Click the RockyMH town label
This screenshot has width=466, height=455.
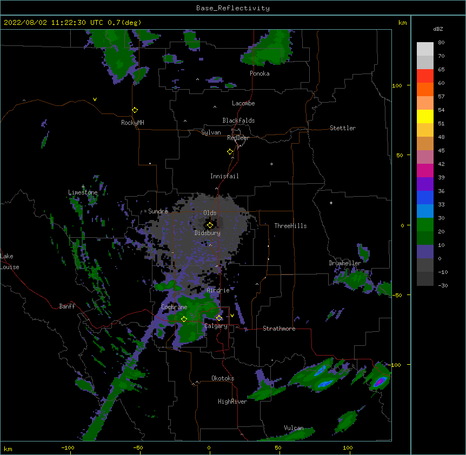point(132,123)
